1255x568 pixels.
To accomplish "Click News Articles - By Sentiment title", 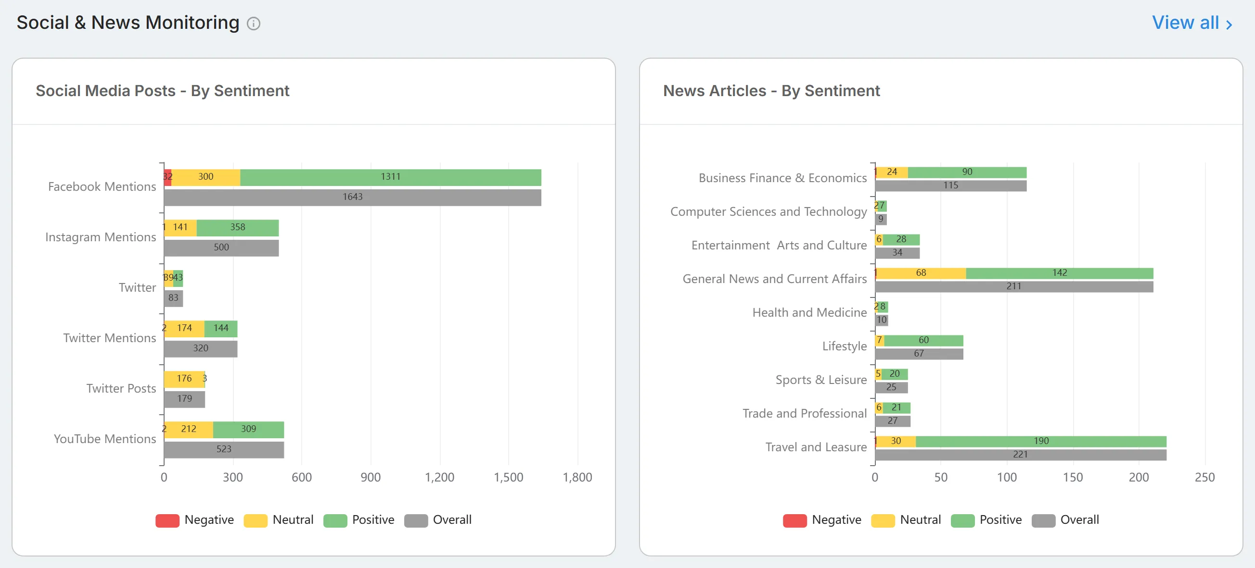I will pyautogui.click(x=771, y=91).
